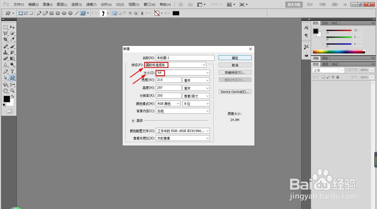The width and height of the screenshot is (377, 209).
Task: Select the Brush tool in toolbox
Action: [x=12, y=46]
